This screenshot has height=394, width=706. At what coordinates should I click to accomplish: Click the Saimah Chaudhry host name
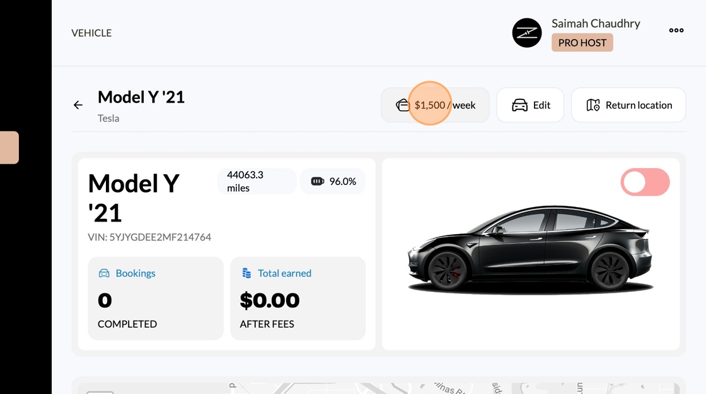pyautogui.click(x=596, y=23)
